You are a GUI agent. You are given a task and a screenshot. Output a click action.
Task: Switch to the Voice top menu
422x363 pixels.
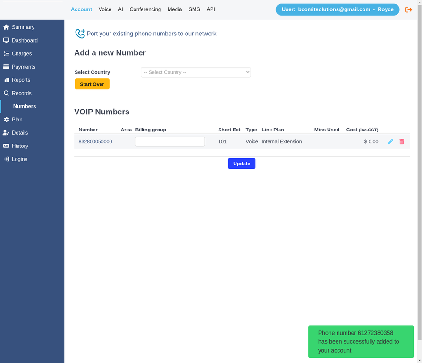pyautogui.click(x=105, y=9)
